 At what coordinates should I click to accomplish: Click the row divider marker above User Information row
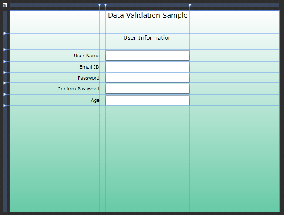click(x=5, y=33)
